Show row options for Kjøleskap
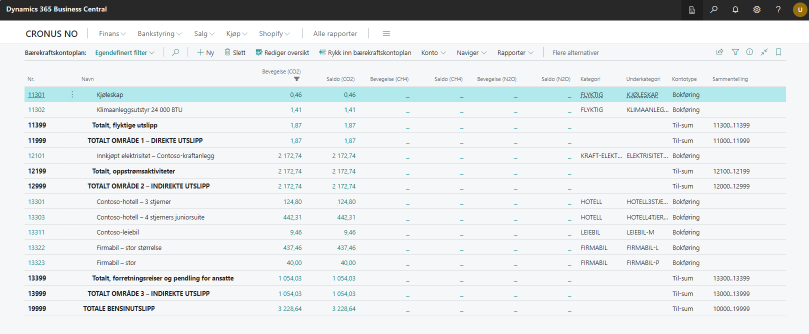809x334 pixels. [72, 94]
